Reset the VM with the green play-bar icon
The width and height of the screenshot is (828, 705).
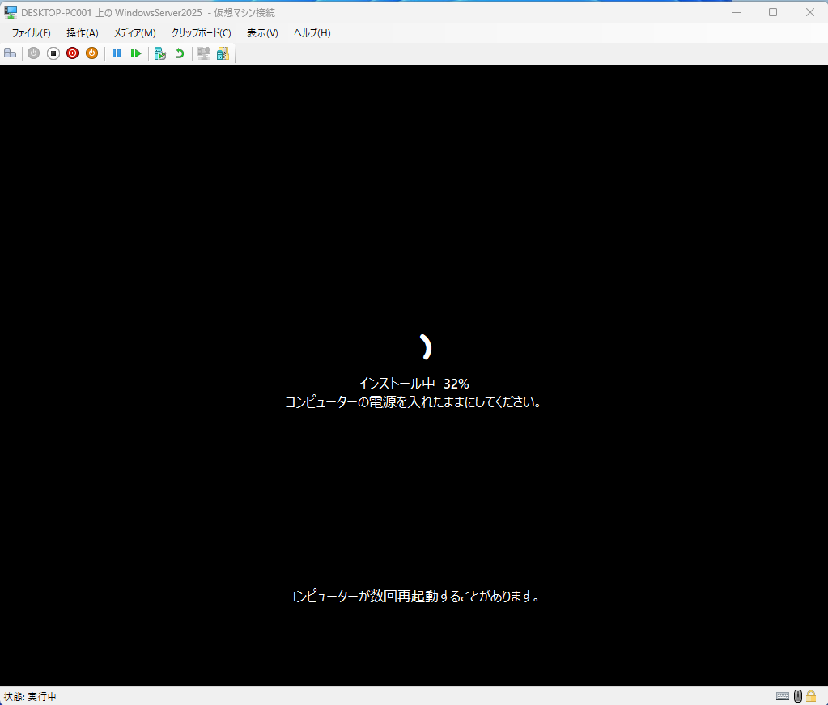[136, 53]
